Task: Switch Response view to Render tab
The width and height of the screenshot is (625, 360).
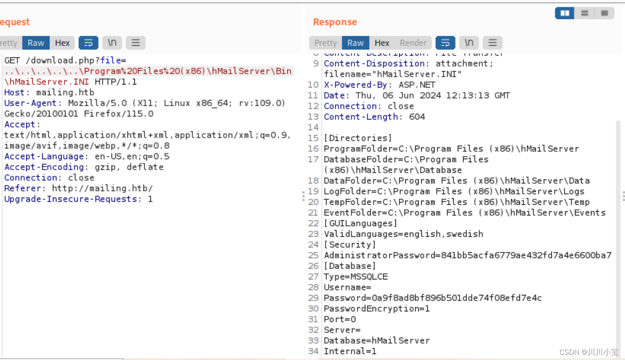Action: click(x=413, y=43)
